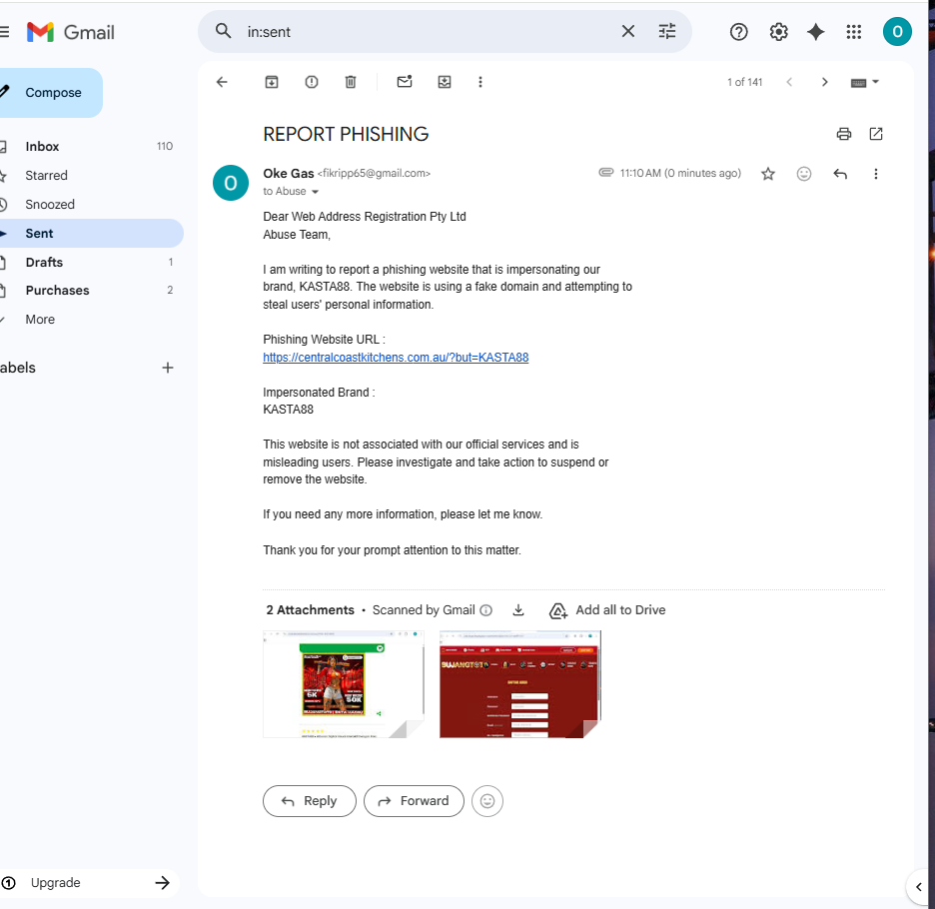
Task: Open the centralcoastkitchens.com.au phishing link
Action: [x=396, y=358]
